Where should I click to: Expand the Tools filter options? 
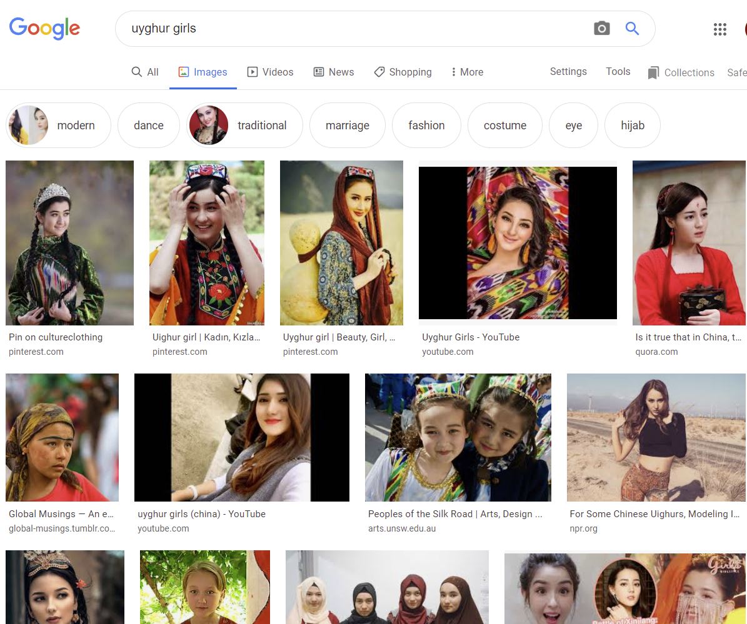(x=618, y=71)
